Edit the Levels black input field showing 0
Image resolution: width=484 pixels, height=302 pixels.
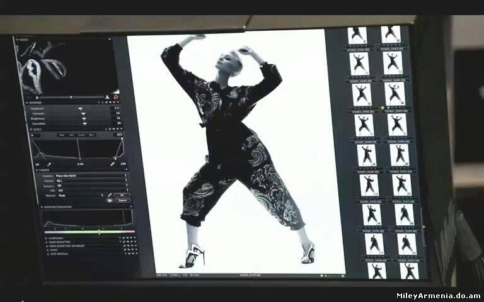coord(35,135)
